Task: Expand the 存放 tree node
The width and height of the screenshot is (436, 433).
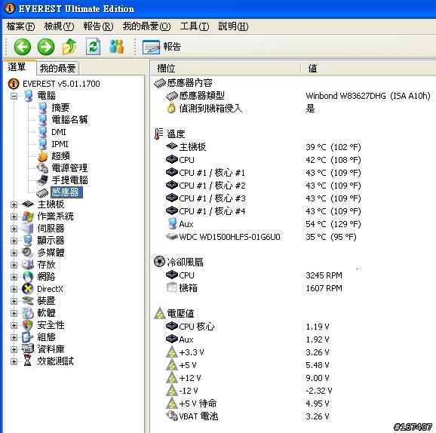Action: (14, 265)
